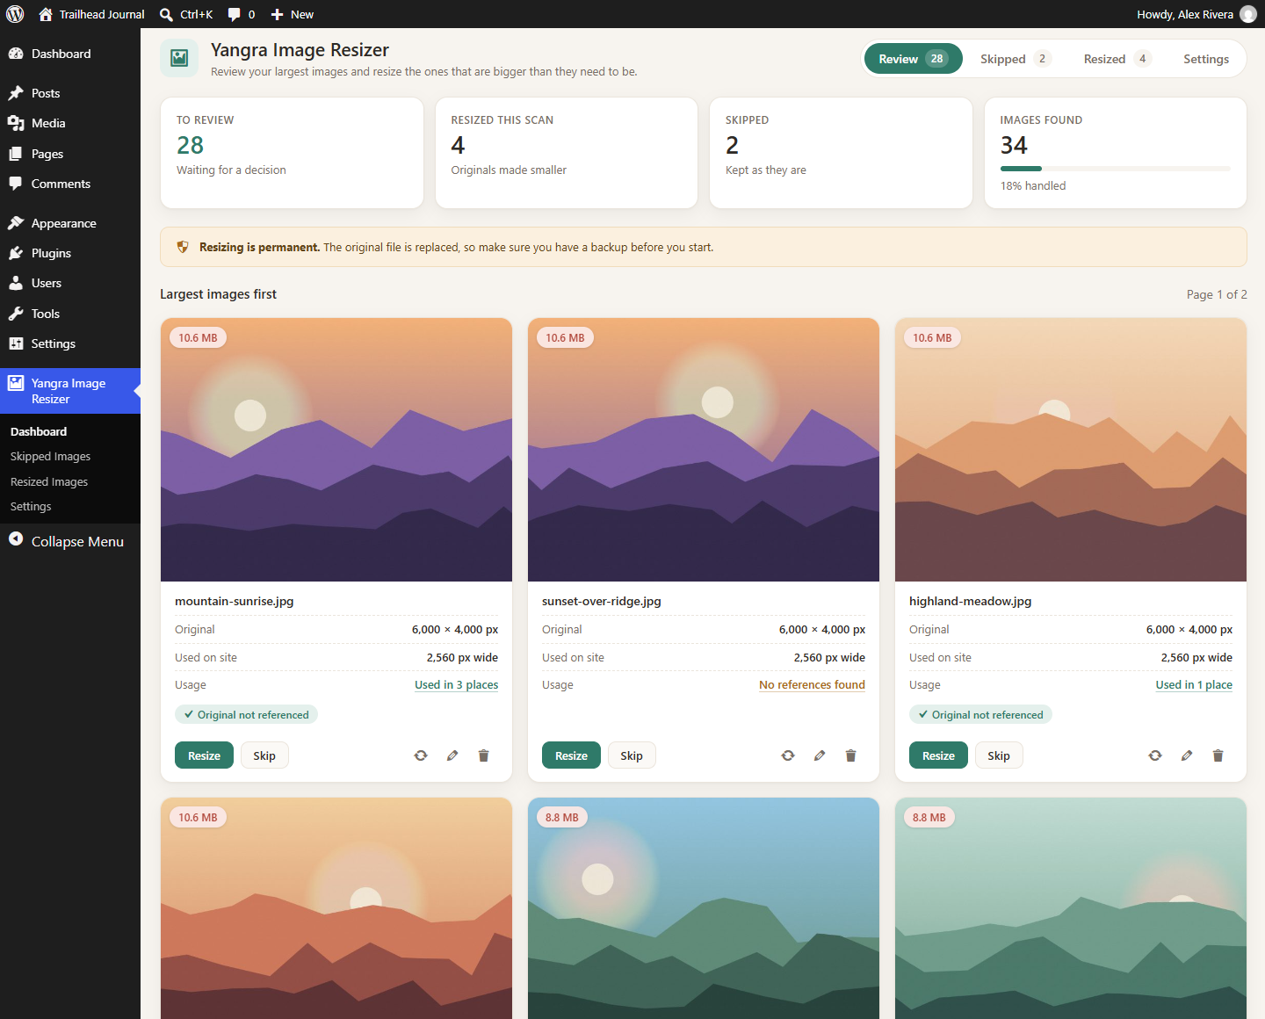
Task: Click the circular arrows icon on highland-meadow.jpg card
Action: 1155,755
